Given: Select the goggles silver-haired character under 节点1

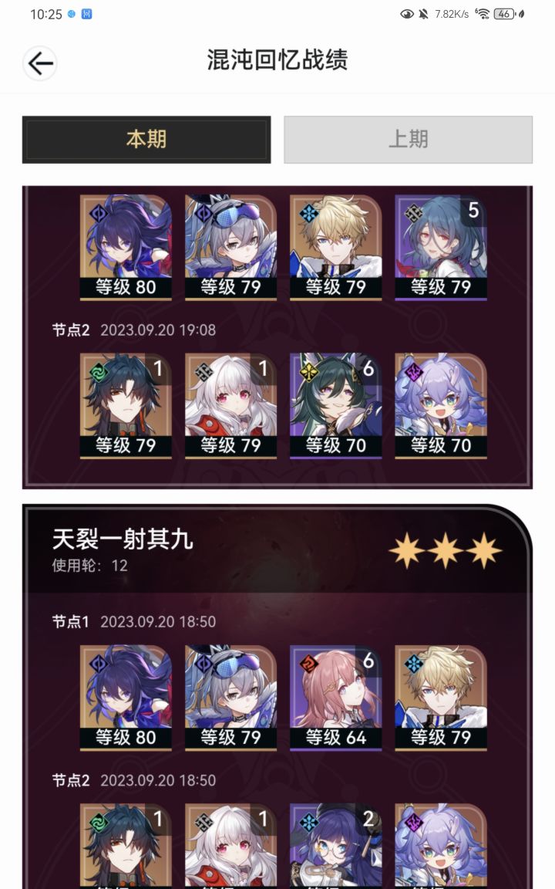Looking at the screenshot, I should [230, 698].
